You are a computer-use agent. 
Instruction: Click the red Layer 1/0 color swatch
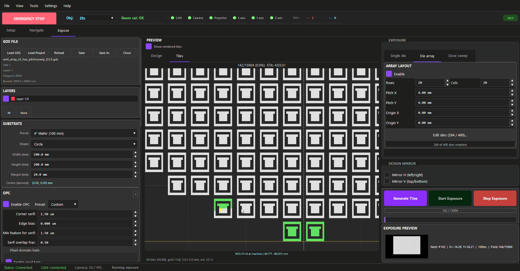13,99
